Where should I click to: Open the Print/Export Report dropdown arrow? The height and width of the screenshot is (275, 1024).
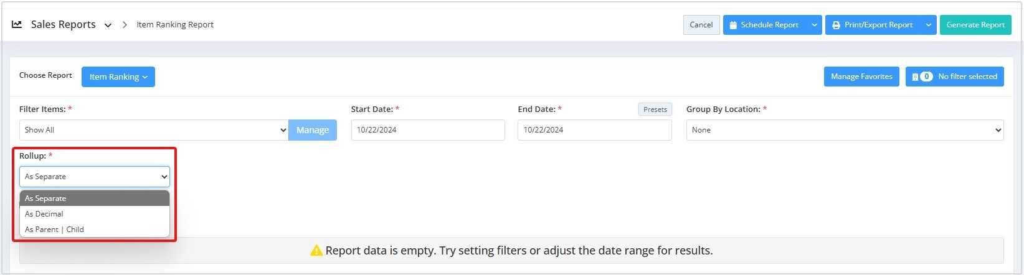928,25
